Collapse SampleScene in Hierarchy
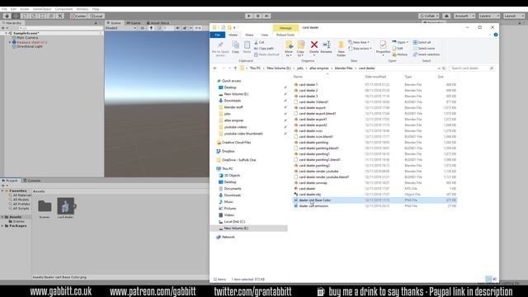 pos(6,33)
